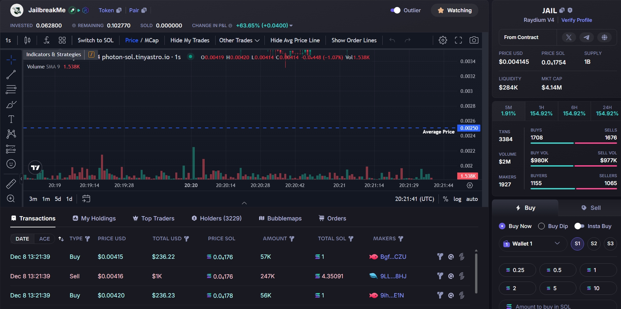This screenshot has width=621, height=309.
Task: Open the Wallet 1 selector dropdown
Action: [532, 244]
